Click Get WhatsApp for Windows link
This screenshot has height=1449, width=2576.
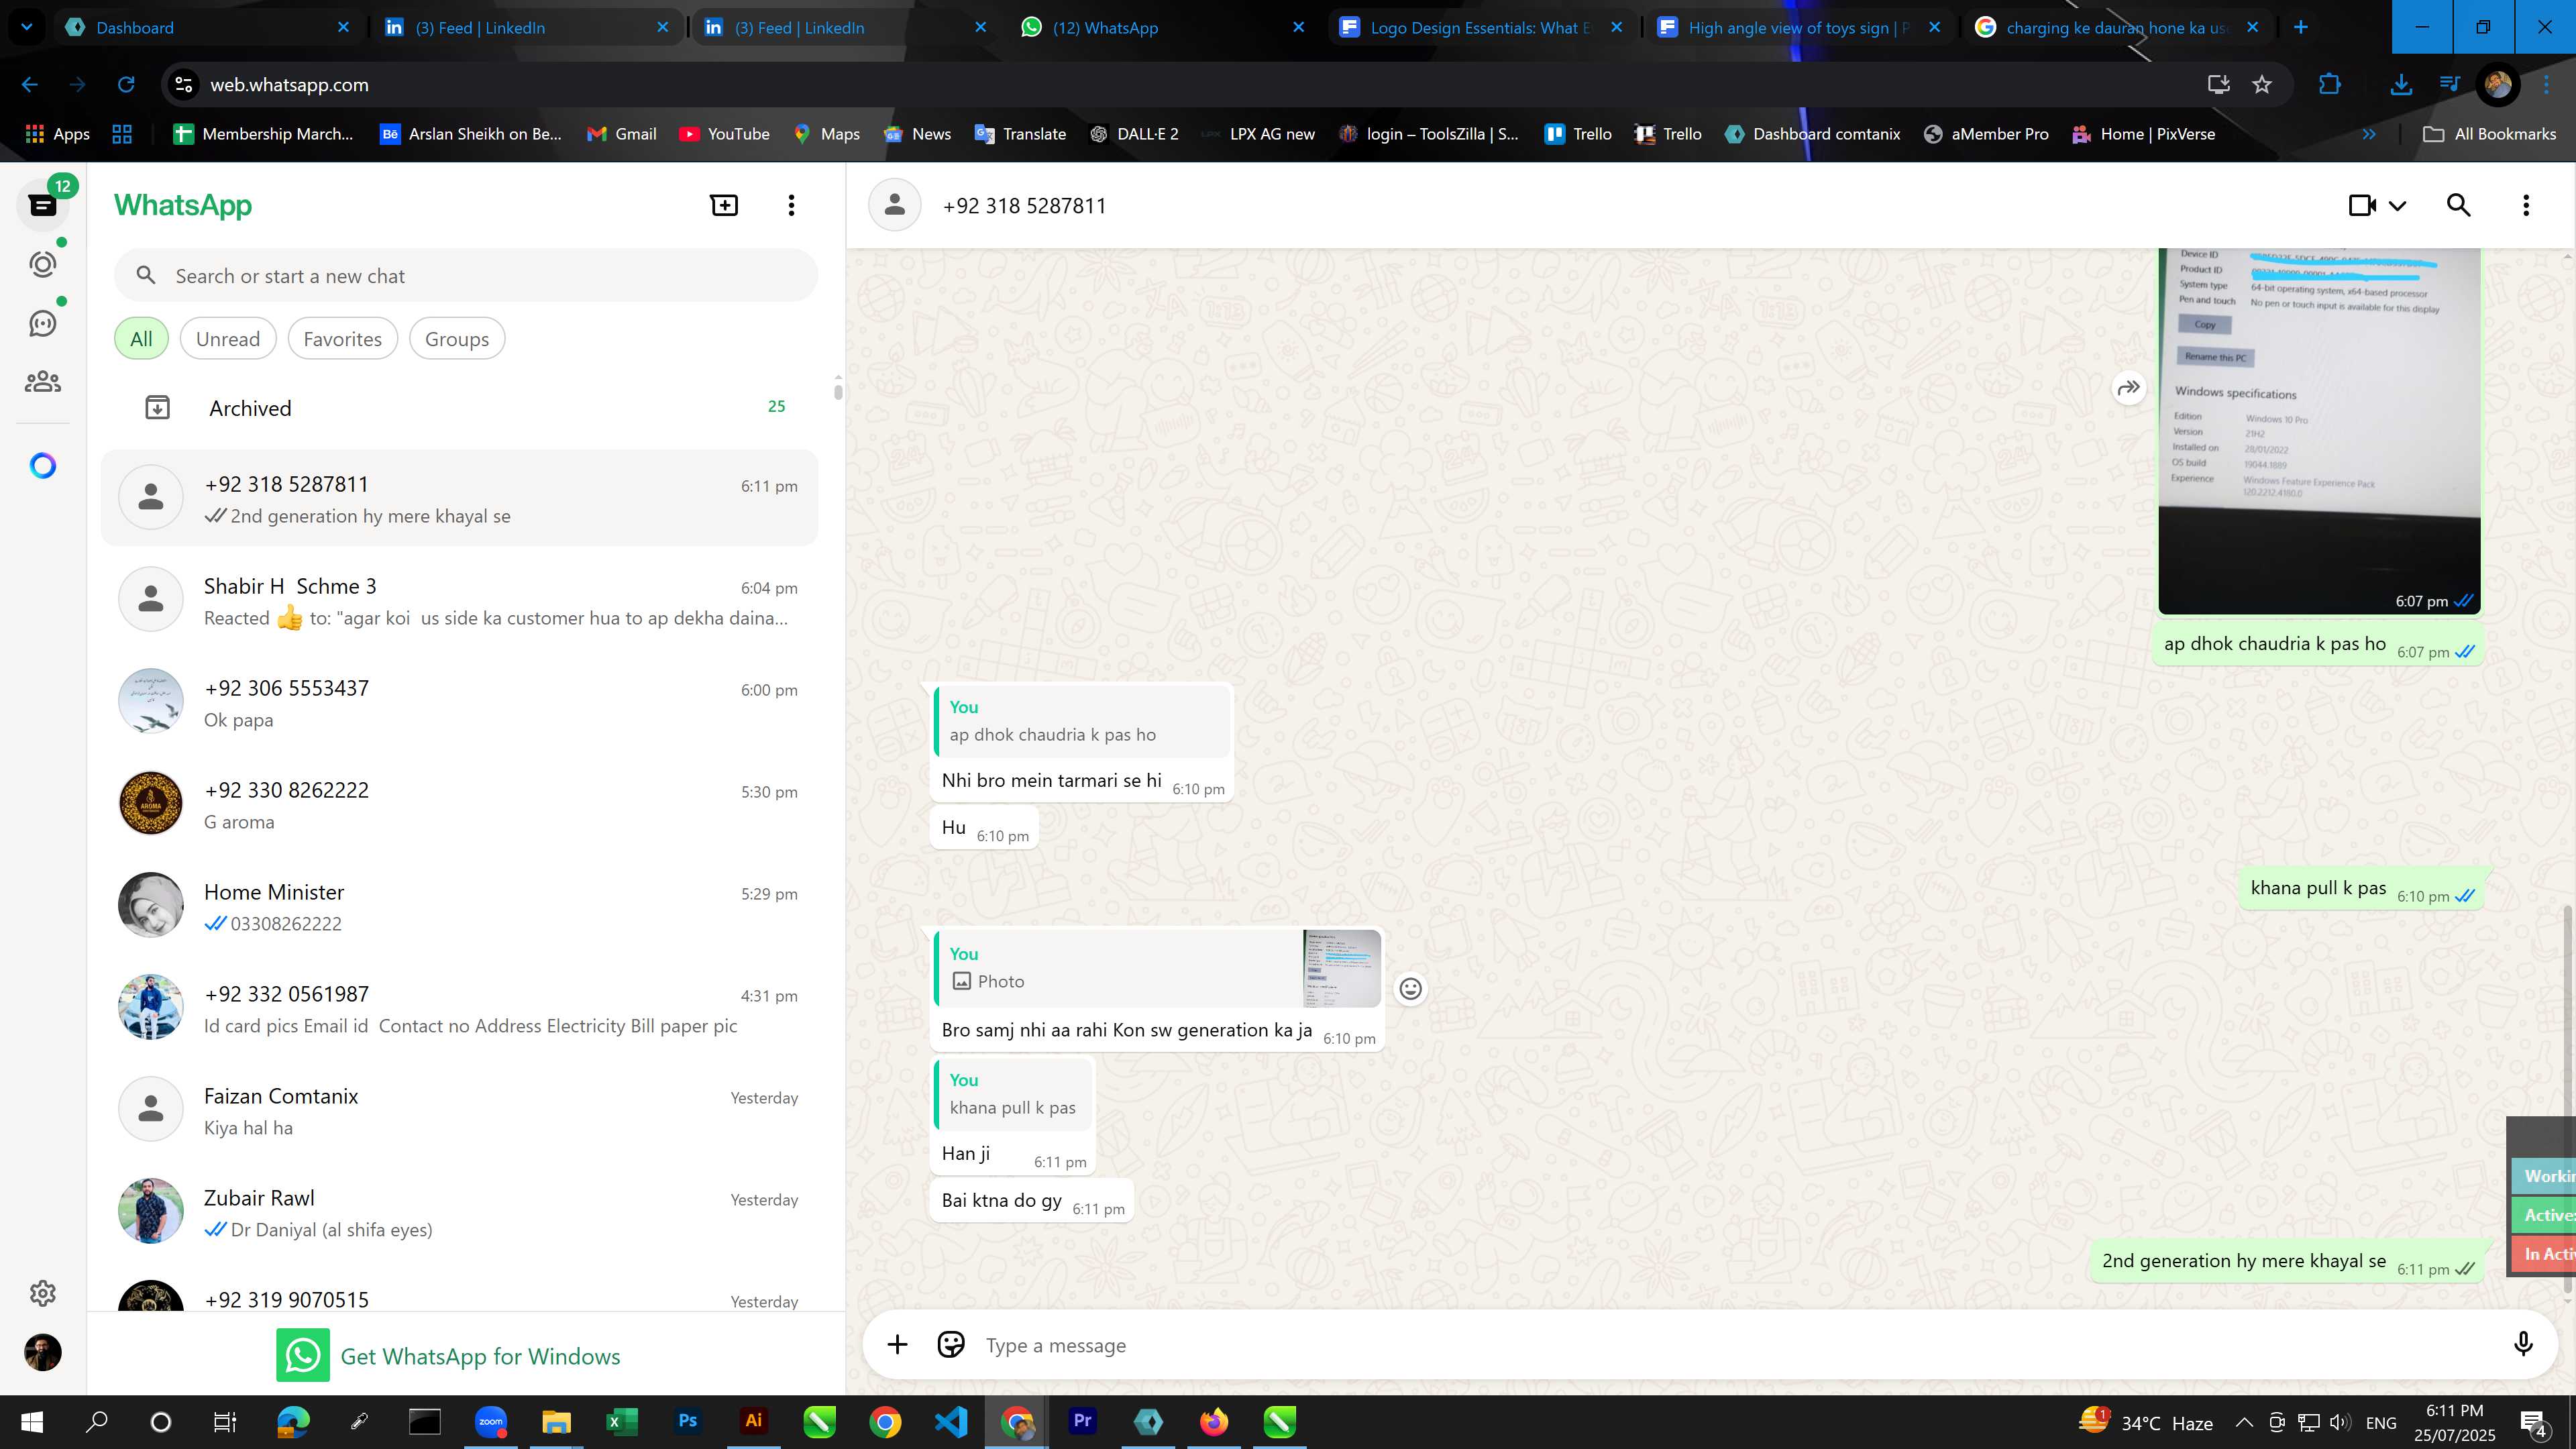(449, 1356)
